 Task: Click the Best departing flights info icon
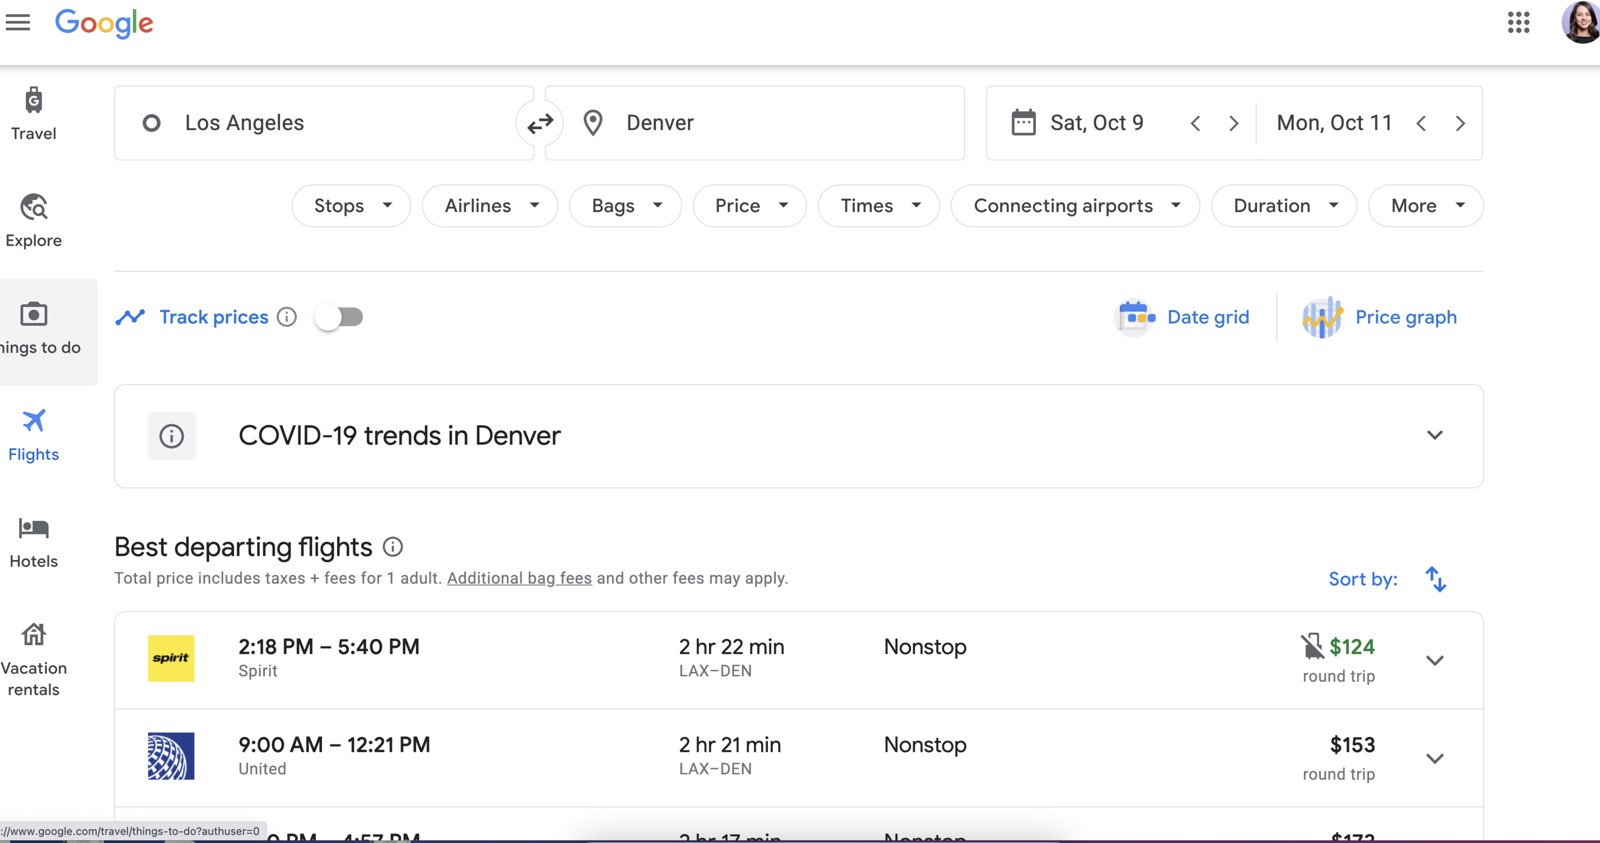tap(393, 547)
